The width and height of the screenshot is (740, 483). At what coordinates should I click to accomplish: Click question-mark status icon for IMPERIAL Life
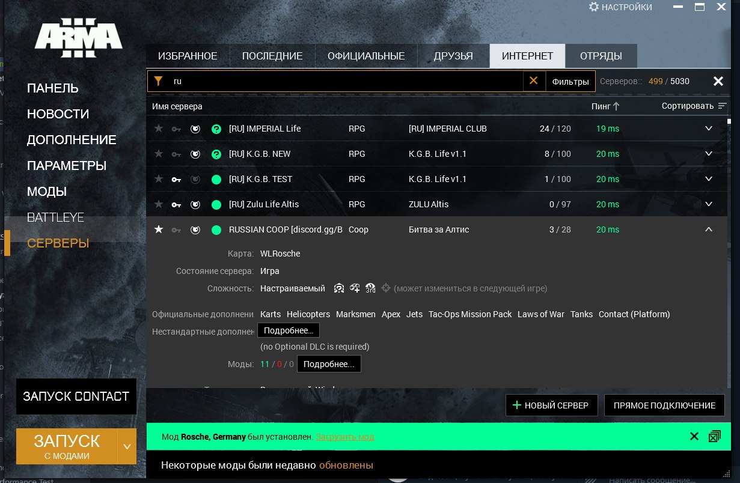216,129
